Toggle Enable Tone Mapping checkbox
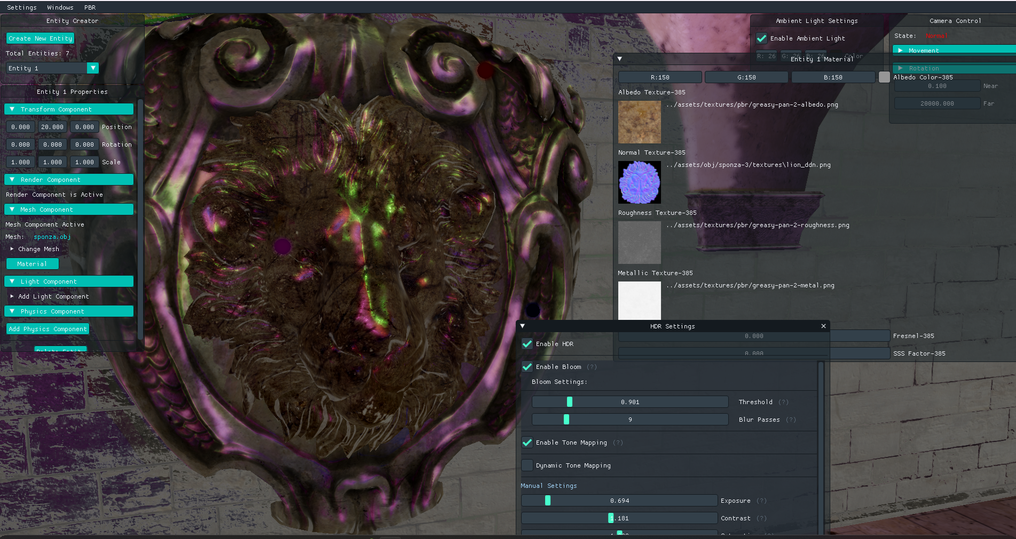Viewport: 1016px width, 539px height. [x=527, y=443]
